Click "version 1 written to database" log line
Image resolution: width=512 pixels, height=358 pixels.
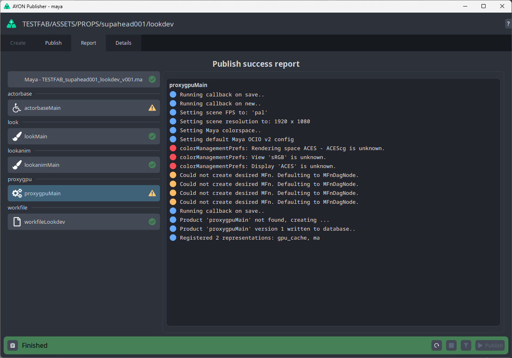(268, 229)
